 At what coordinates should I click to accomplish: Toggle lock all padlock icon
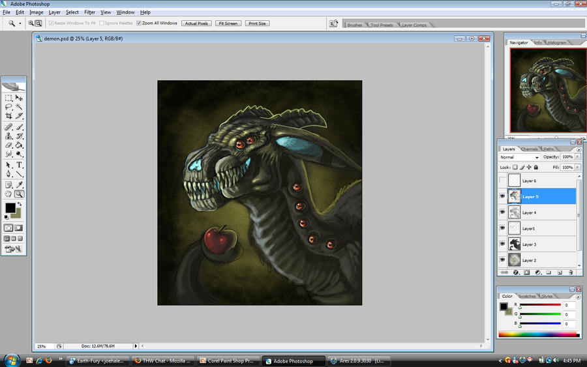[x=535, y=168]
